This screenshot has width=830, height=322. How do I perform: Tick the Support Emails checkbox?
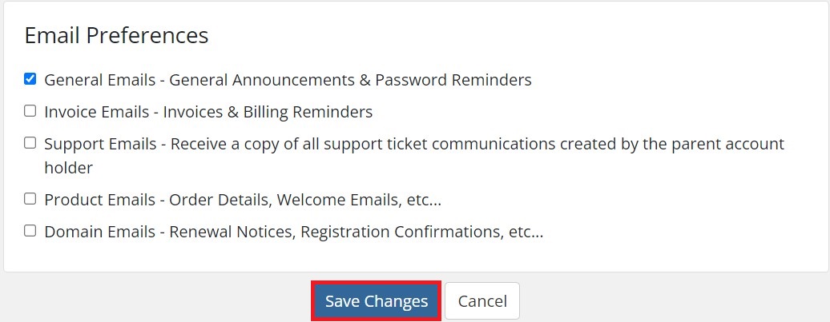[x=30, y=142]
